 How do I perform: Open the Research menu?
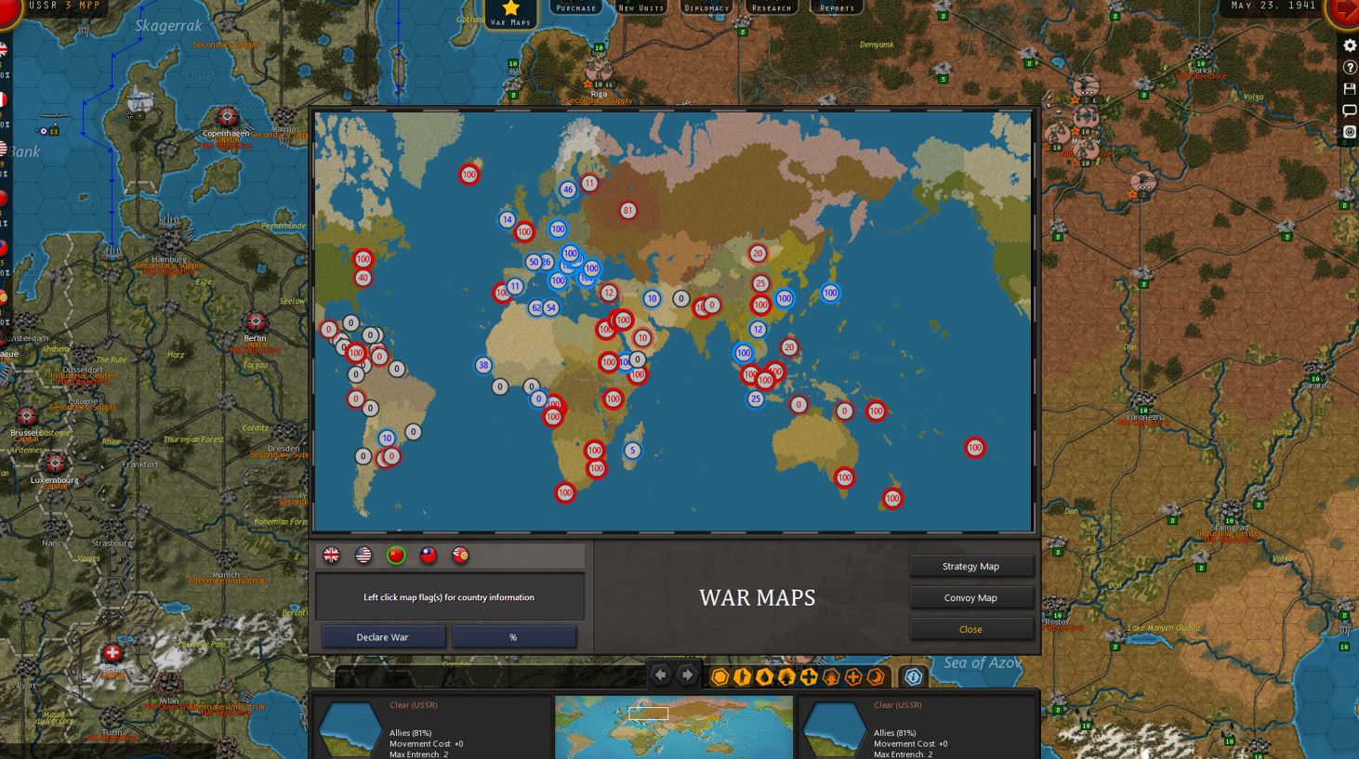click(x=772, y=7)
